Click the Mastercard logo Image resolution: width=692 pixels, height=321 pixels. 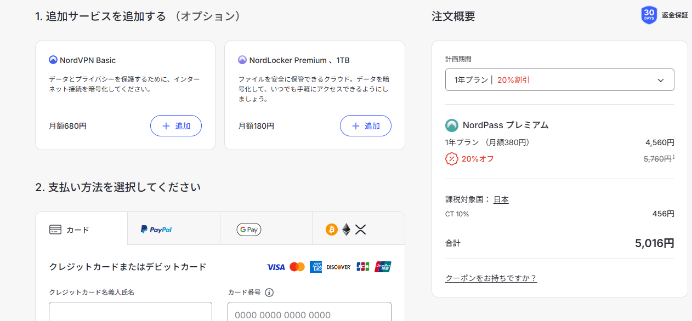pyautogui.click(x=297, y=267)
